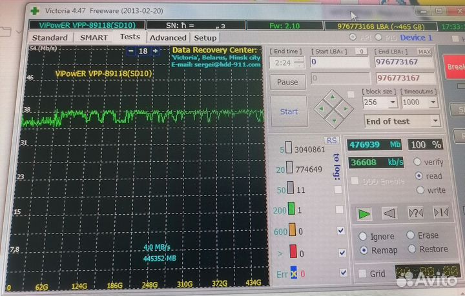This screenshot has height=296, width=465.
Task: Open the Setup tab
Action: click(205, 38)
